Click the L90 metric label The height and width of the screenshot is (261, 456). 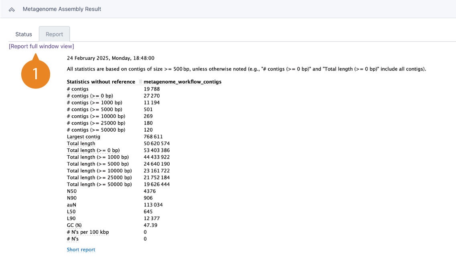coord(71,219)
